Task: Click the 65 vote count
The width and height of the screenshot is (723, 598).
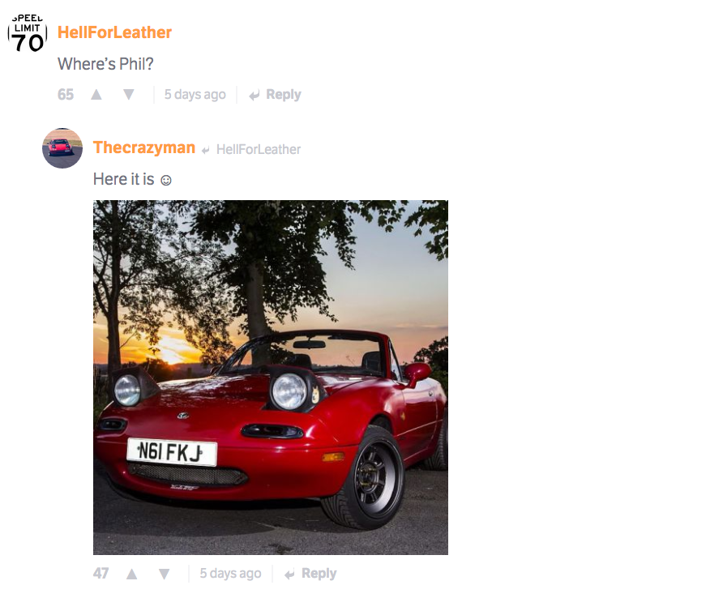Action: click(x=66, y=95)
